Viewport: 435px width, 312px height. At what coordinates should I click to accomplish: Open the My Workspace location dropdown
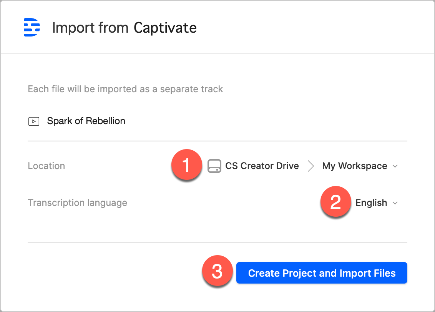(x=355, y=166)
